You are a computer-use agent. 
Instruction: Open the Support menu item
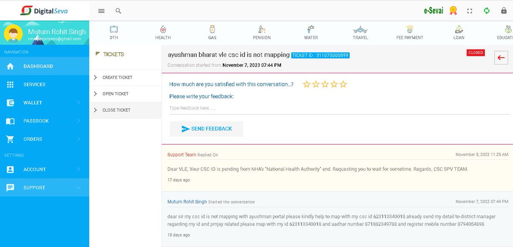point(44,188)
